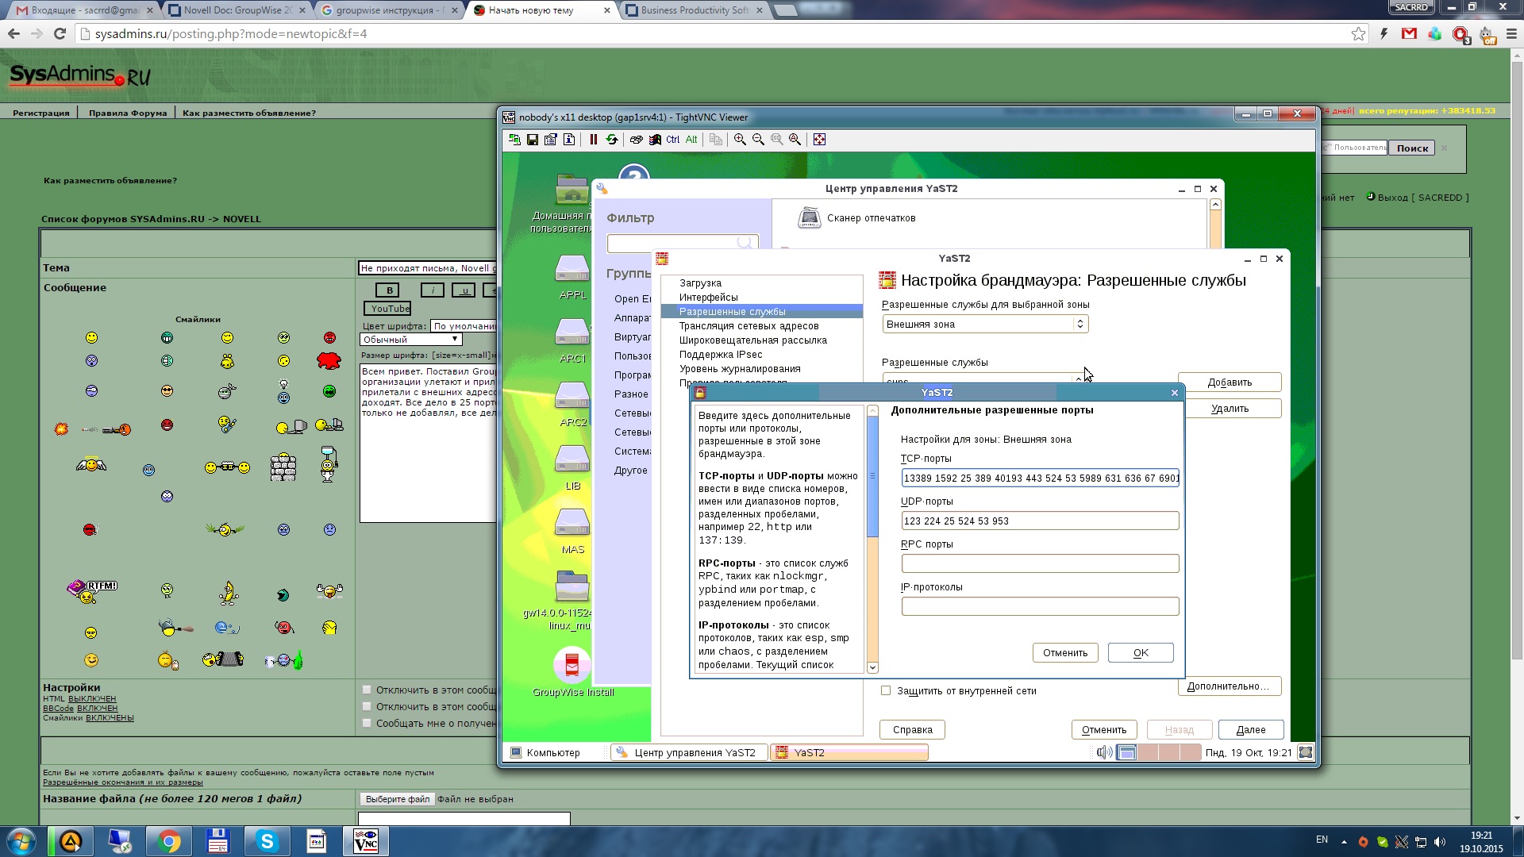1524x857 pixels.
Task: Click the full screen icon in TightVNC toolbar
Action: [x=819, y=140]
